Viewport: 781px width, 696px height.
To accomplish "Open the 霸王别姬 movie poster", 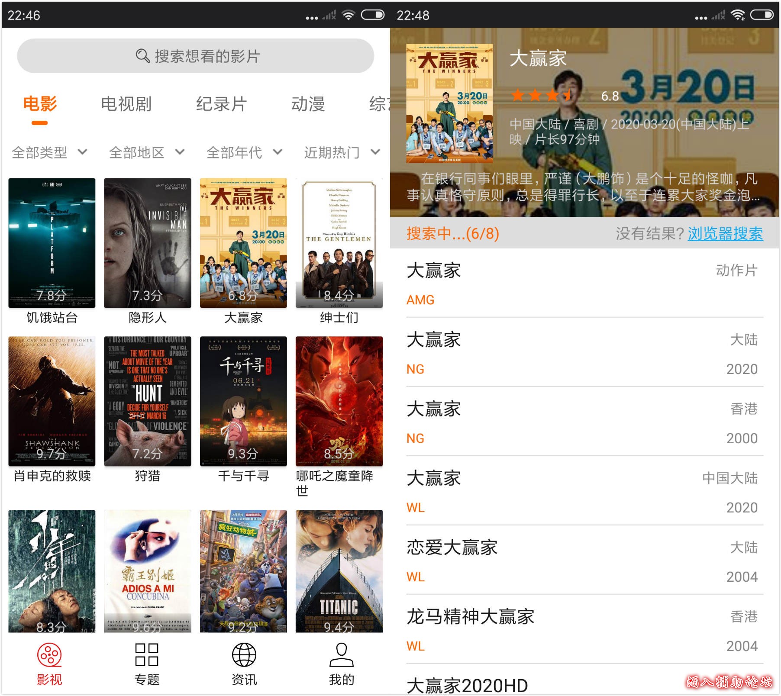I will click(x=148, y=571).
